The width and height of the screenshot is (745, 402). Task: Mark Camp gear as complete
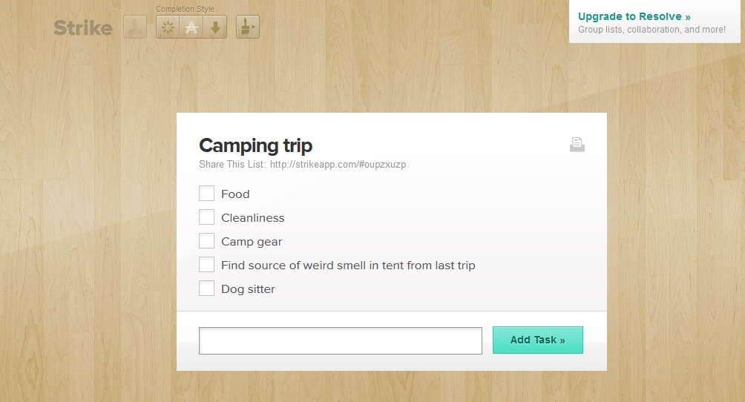point(206,241)
